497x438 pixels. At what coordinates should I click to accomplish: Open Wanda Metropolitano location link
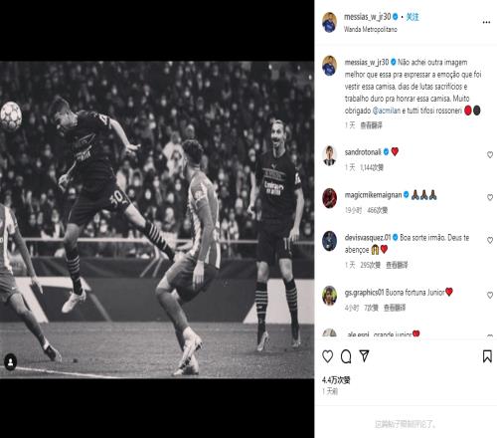click(371, 29)
